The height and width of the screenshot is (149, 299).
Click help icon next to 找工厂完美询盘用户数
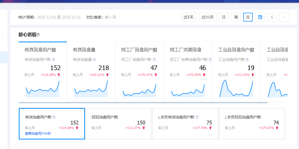click(x=210, y=60)
